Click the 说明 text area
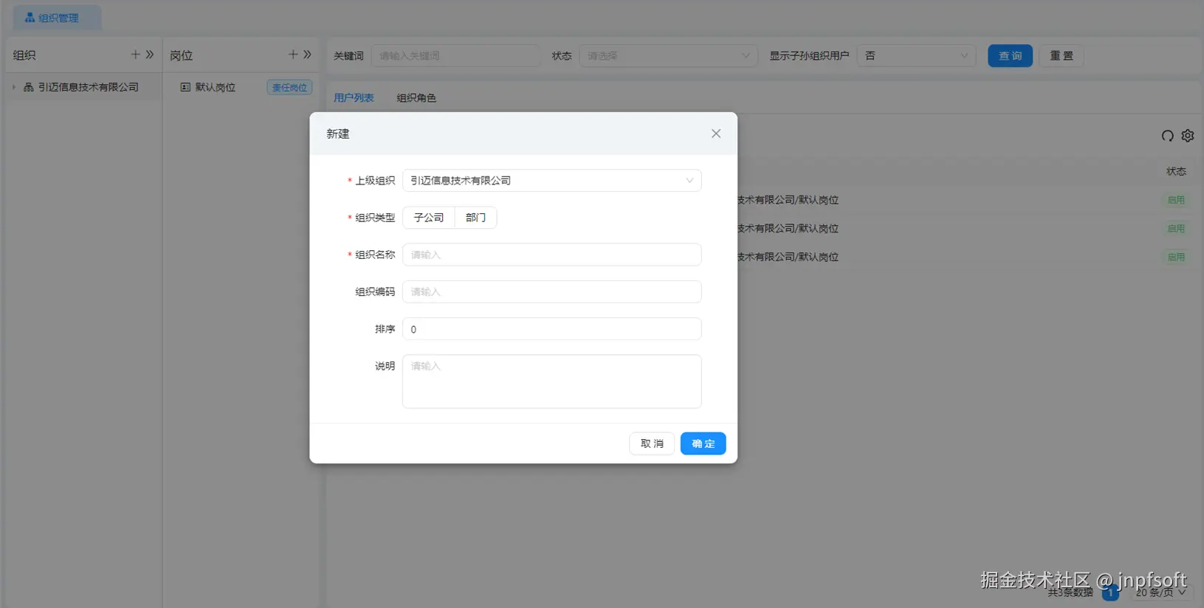The image size is (1204, 608). pos(551,381)
